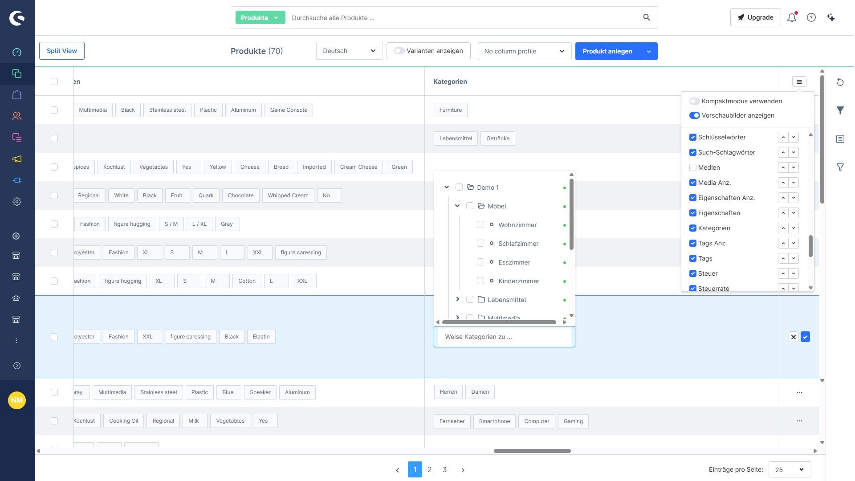Viewport: 855px width, 481px height.
Task: Open the Orders bag icon in the sidebar
Action: tap(17, 95)
